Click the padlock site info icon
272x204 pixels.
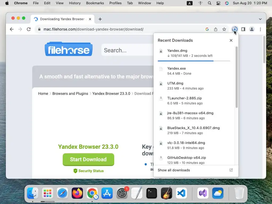(x=39, y=29)
